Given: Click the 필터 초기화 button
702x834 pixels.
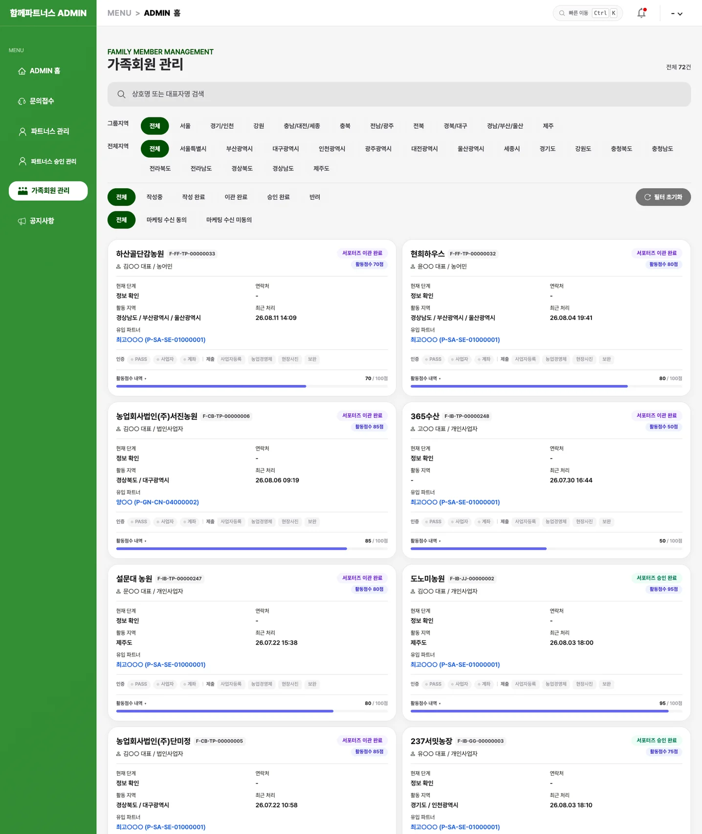Looking at the screenshot, I should tap(663, 197).
